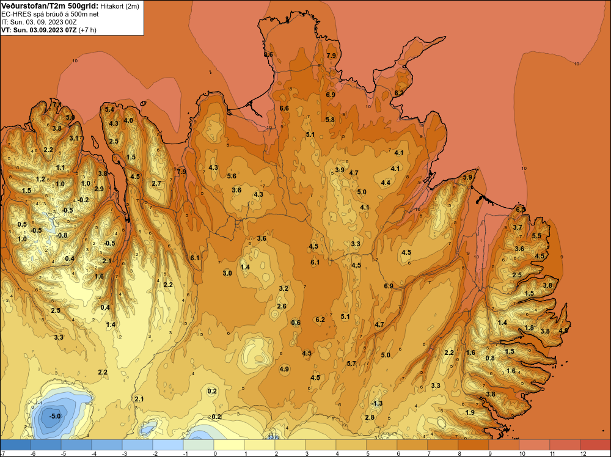Click the temperature value '2.8'
This screenshot has height=457, width=611.
click(x=370, y=418)
